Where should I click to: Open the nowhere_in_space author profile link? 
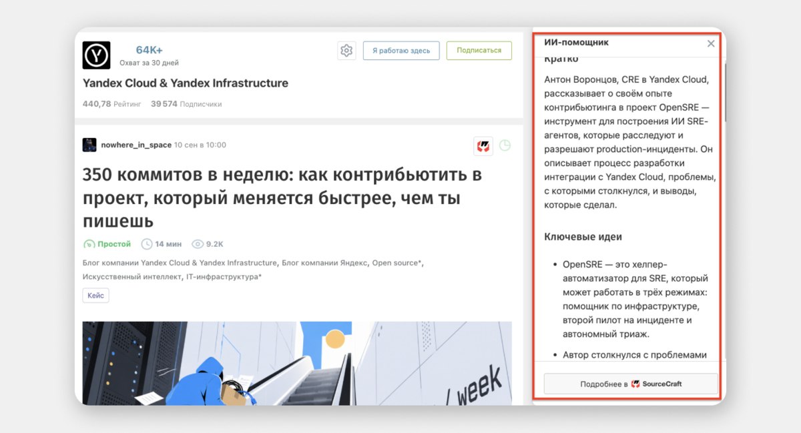(136, 145)
